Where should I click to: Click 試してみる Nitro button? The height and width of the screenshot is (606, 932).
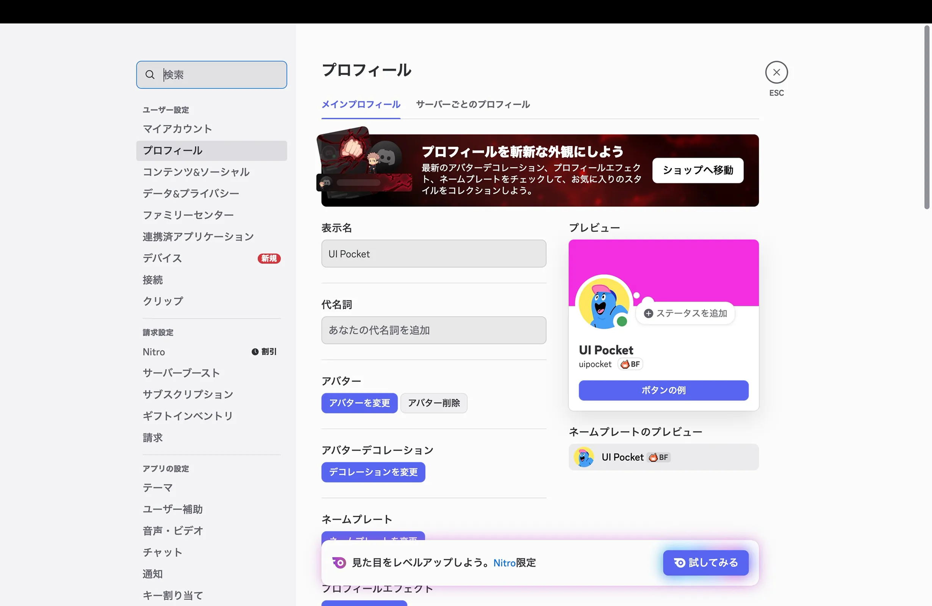click(706, 563)
